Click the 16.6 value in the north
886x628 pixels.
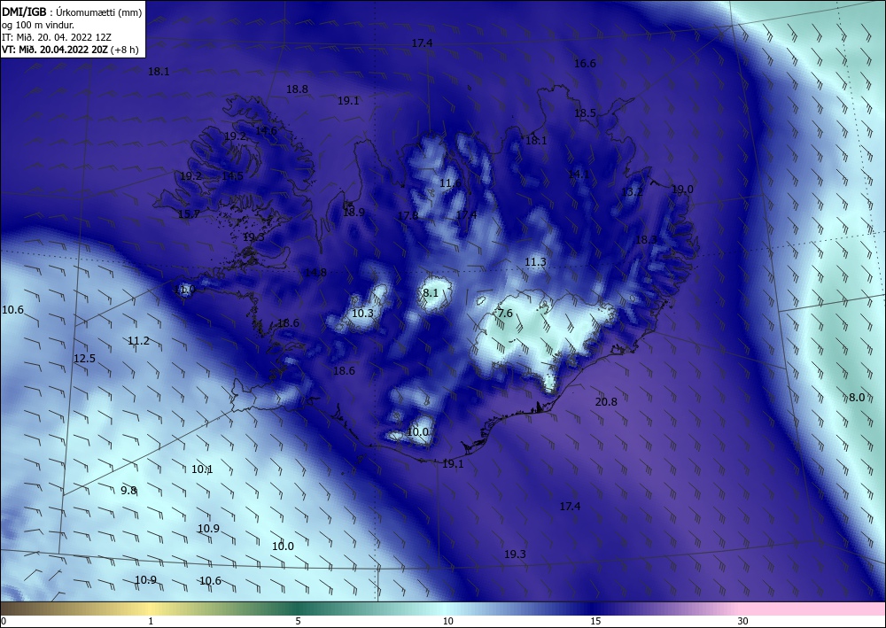coord(585,63)
